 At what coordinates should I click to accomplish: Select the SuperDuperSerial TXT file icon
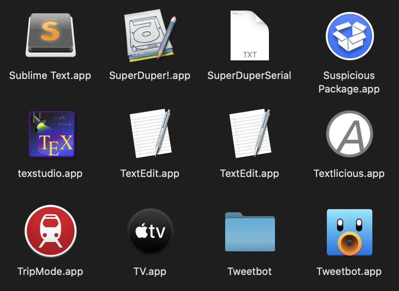tap(250, 36)
